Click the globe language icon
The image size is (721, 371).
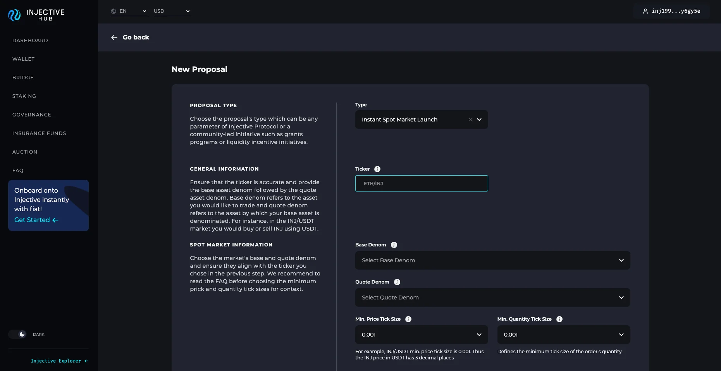(x=114, y=11)
